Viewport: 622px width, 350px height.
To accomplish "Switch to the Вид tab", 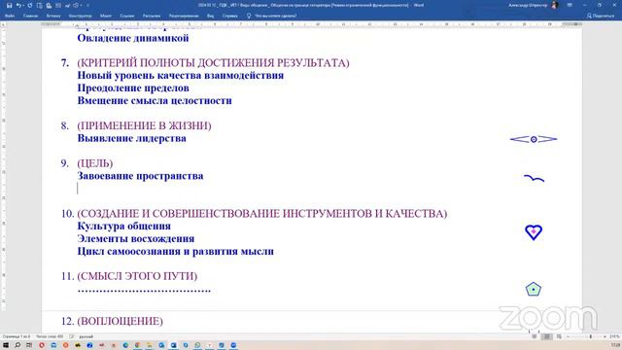I will 210,16.
